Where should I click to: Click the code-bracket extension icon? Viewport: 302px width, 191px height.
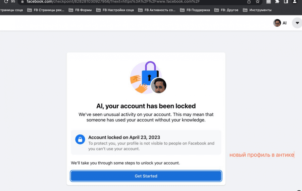coord(268,2)
